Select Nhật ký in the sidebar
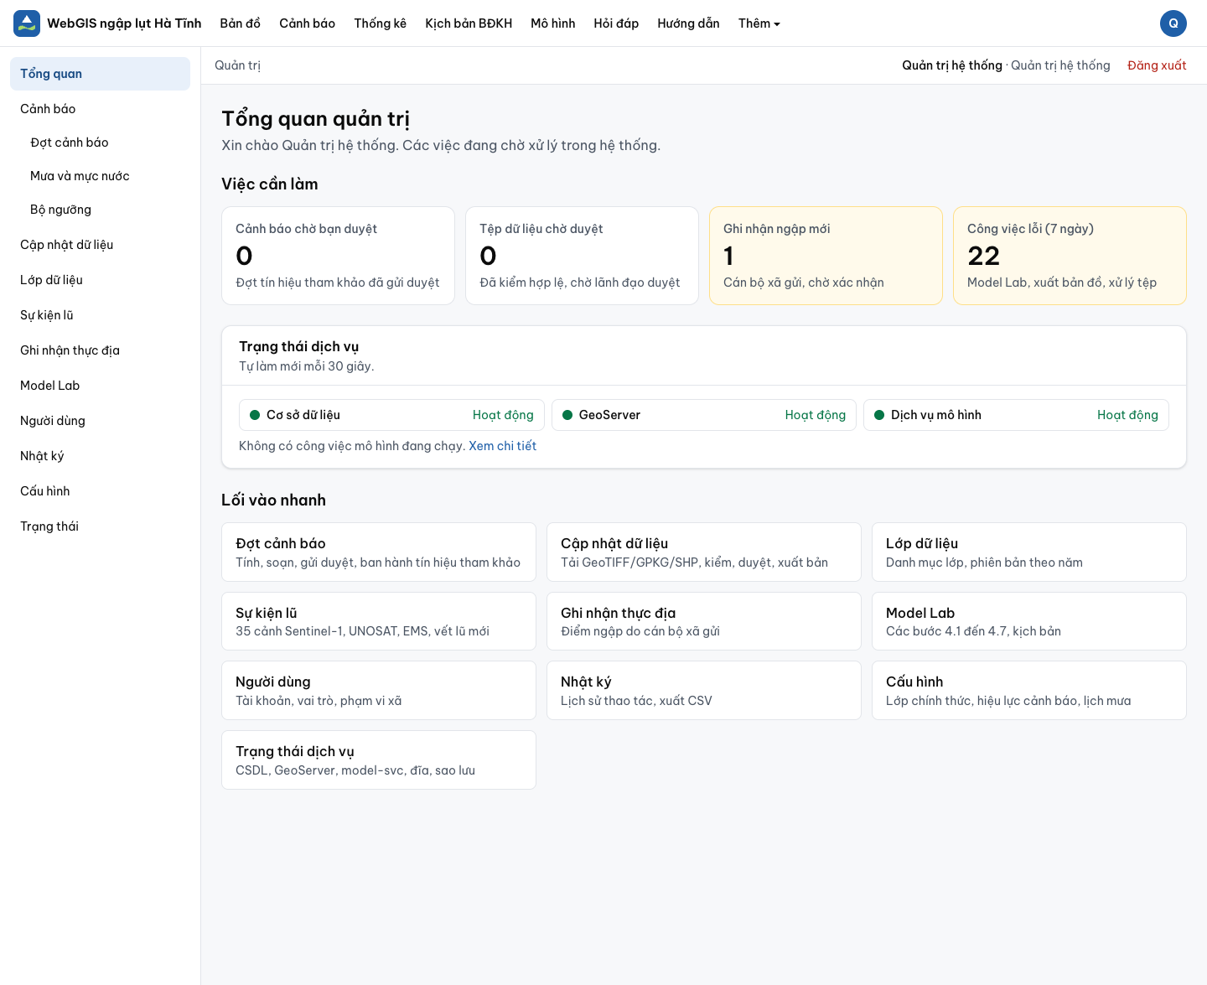 click(x=101, y=456)
